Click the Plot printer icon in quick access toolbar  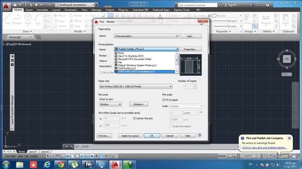(x=36, y=5)
